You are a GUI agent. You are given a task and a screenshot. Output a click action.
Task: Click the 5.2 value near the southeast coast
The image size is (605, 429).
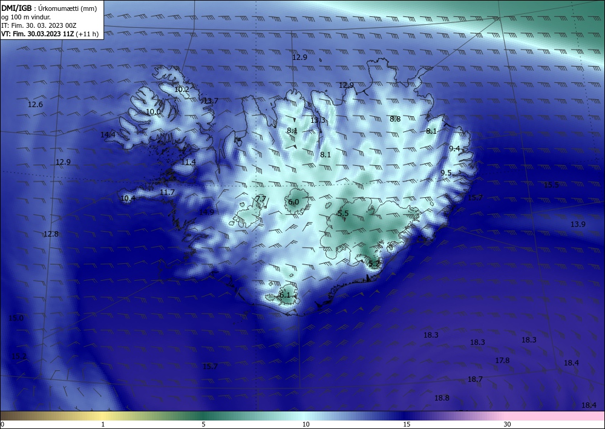(374, 263)
